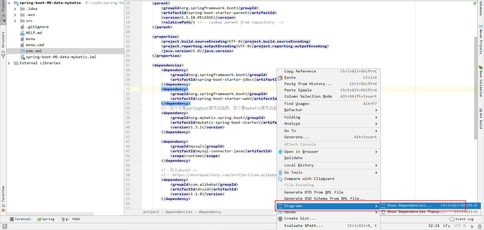The height and width of the screenshot is (230, 484).
Task: Choose Compare with Clipboard
Action: pyautogui.click(x=329, y=179)
